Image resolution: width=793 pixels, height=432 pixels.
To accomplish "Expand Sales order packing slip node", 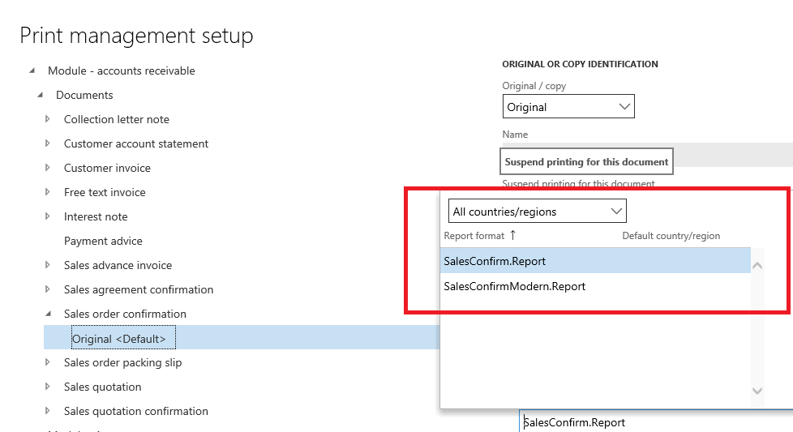I will pos(48,362).
